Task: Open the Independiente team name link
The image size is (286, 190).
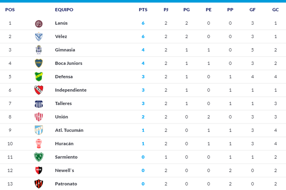Action: pos(71,90)
